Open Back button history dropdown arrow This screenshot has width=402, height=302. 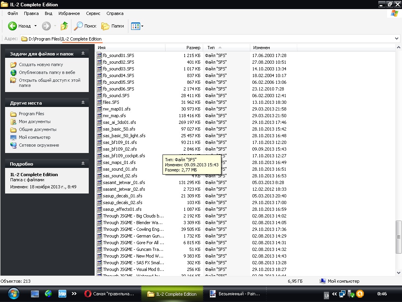pyautogui.click(x=36, y=26)
